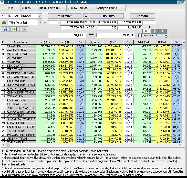Open the (Tüm Kurumlar) institution dropdown

coord(40,23)
